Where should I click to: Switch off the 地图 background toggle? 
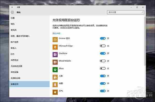click(x=103, y=84)
